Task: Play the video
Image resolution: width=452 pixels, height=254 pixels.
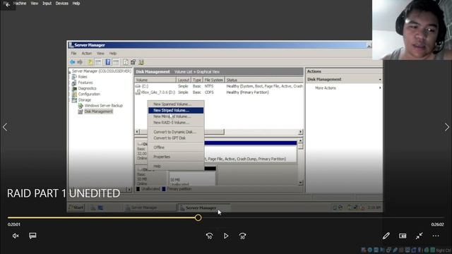Action: pos(226,236)
